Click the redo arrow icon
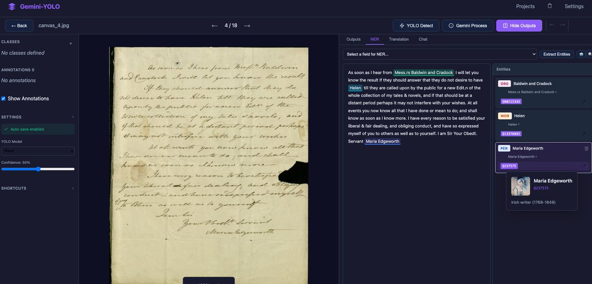Screen dimensions: 592x284 click(x=563, y=25)
